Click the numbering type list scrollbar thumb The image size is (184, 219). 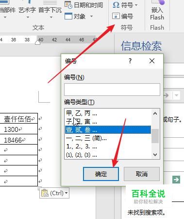[155, 136]
